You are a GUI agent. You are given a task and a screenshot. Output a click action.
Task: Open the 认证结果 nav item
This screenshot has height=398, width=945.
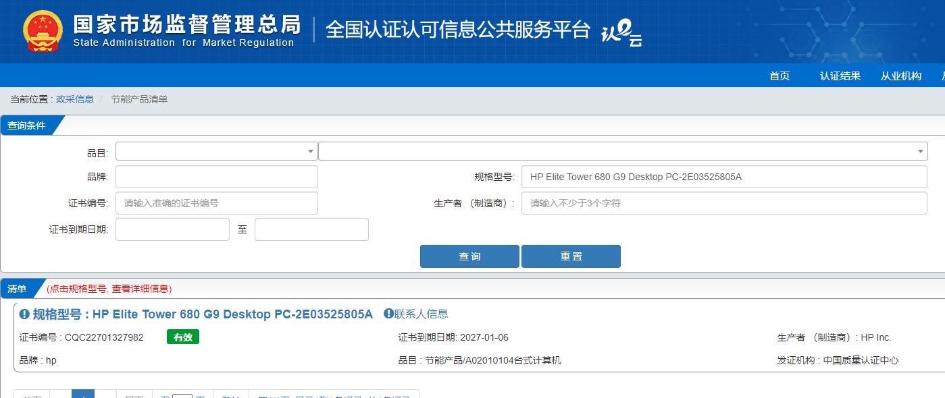coord(840,76)
